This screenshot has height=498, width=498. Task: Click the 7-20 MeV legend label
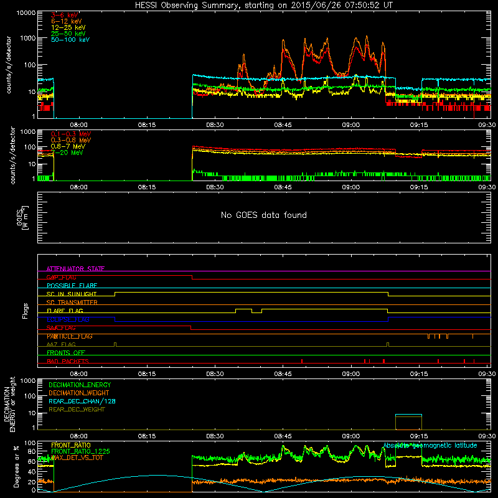coord(67,153)
